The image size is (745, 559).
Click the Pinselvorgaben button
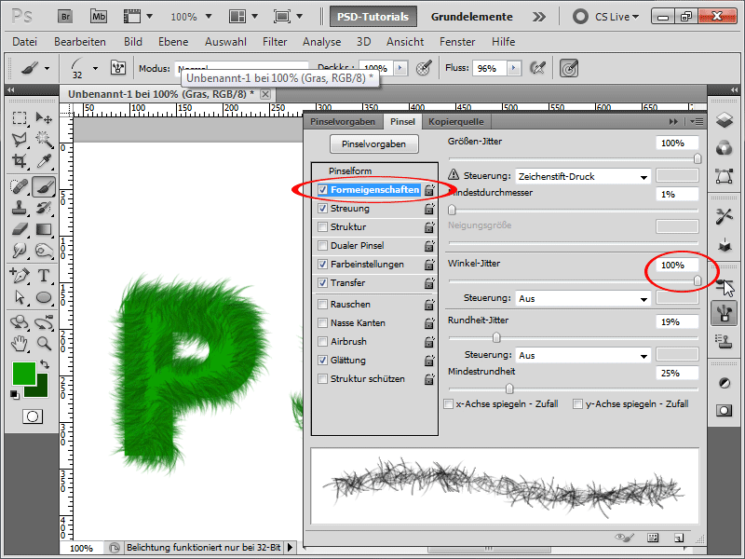point(374,144)
